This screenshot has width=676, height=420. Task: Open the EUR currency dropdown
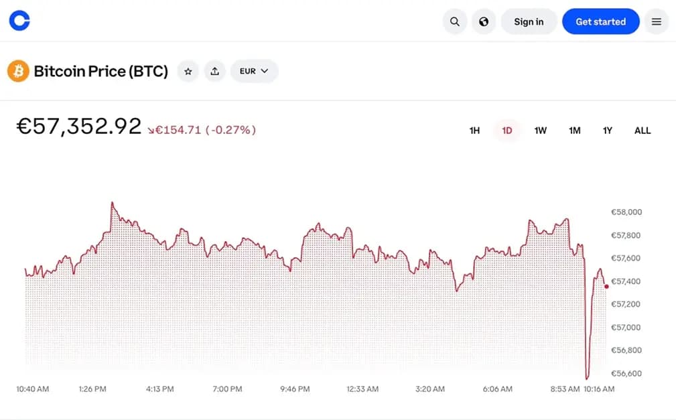tap(254, 71)
